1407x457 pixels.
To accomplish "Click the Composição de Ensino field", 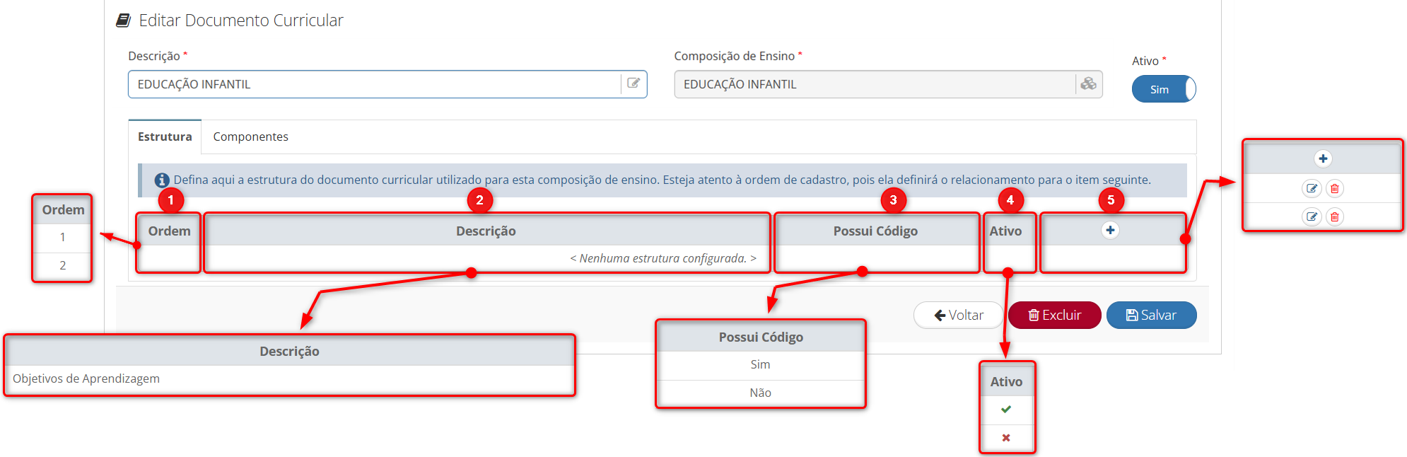I will coord(874,84).
